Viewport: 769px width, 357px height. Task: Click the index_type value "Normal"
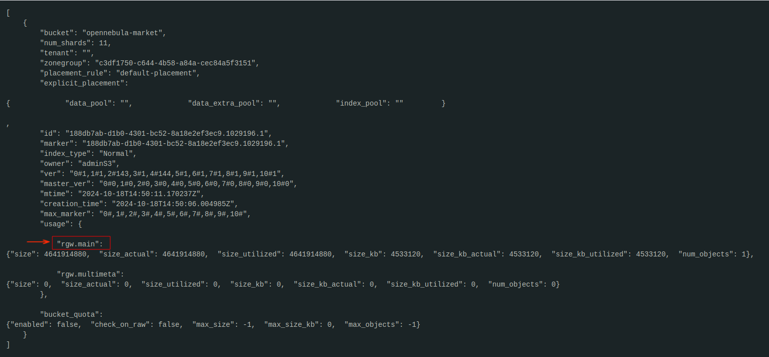(x=117, y=153)
